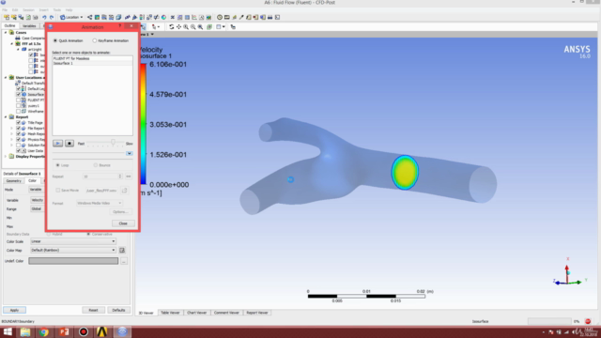Image resolution: width=601 pixels, height=338 pixels.
Task: Select the Loop radio option
Action: (x=57, y=165)
